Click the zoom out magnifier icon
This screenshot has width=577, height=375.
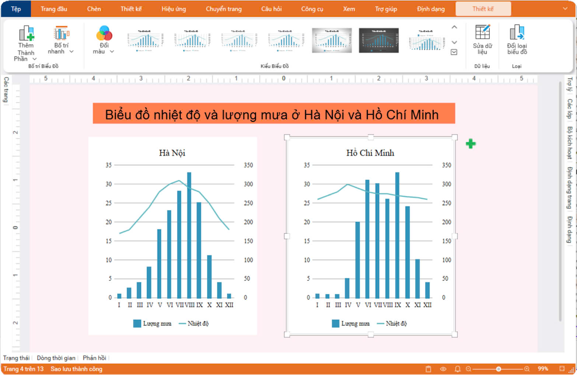468,369
